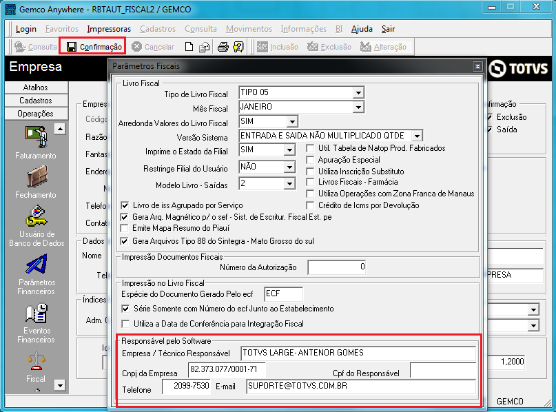Click the E-mail field

pos(361,387)
